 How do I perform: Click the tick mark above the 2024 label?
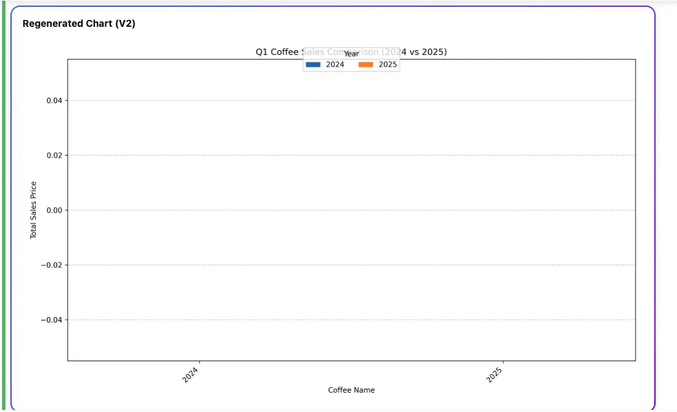(199, 362)
